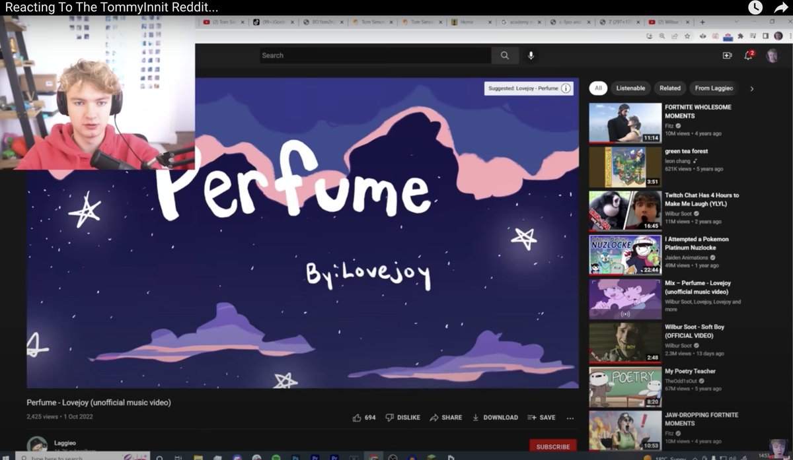
Task: Open the Twitch Chat Has 4 Hours thumbnail
Action: [625, 211]
